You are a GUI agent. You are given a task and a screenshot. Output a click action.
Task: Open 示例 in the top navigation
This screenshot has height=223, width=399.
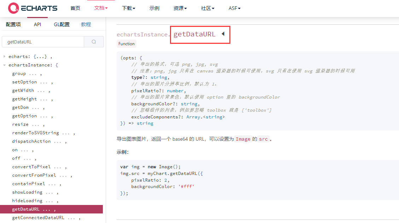(154, 8)
